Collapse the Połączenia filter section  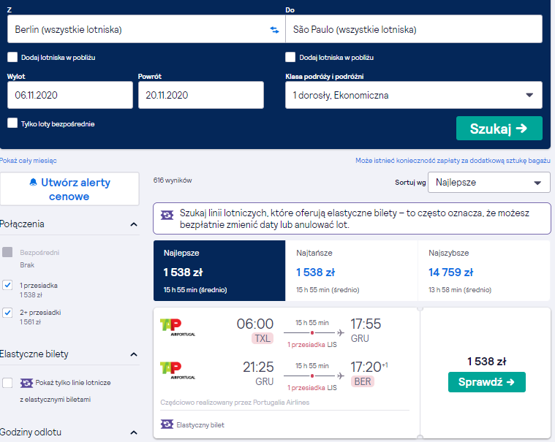pyautogui.click(x=134, y=224)
